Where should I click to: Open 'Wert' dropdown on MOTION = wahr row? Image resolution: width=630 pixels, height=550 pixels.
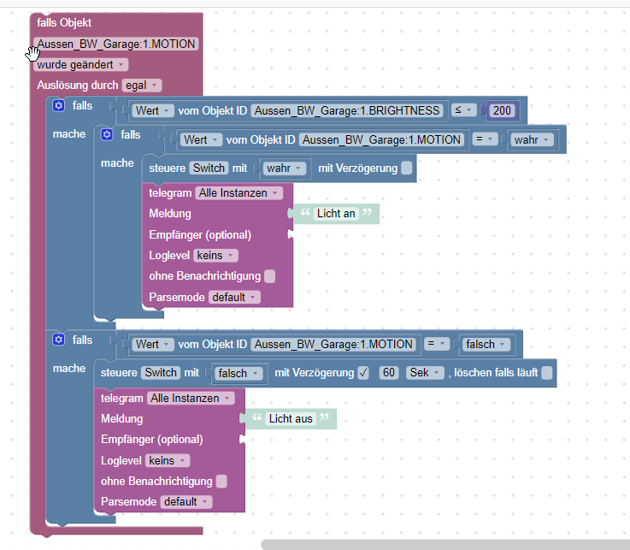pyautogui.click(x=201, y=139)
